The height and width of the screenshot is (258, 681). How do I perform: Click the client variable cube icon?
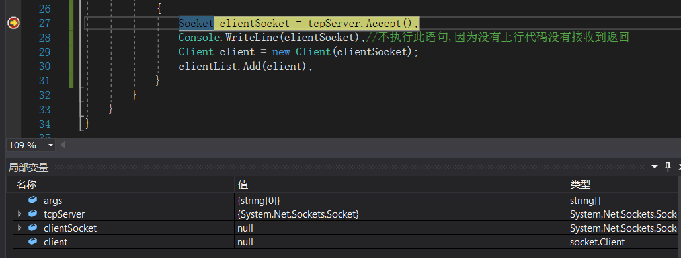click(x=32, y=242)
